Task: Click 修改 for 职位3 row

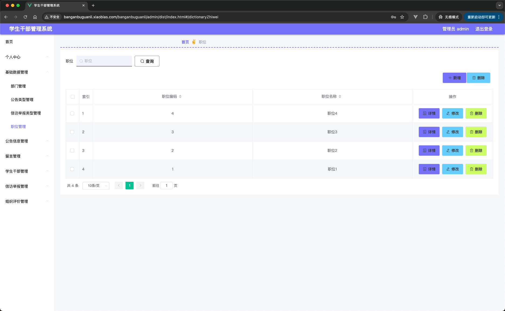Action: tap(452, 132)
